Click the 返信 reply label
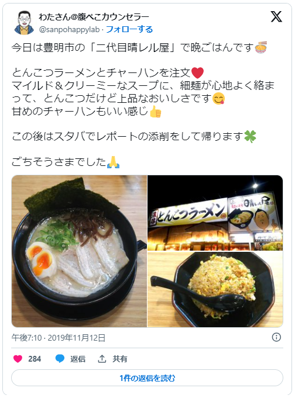Viewport: 295px width, 402px height. [x=78, y=359]
